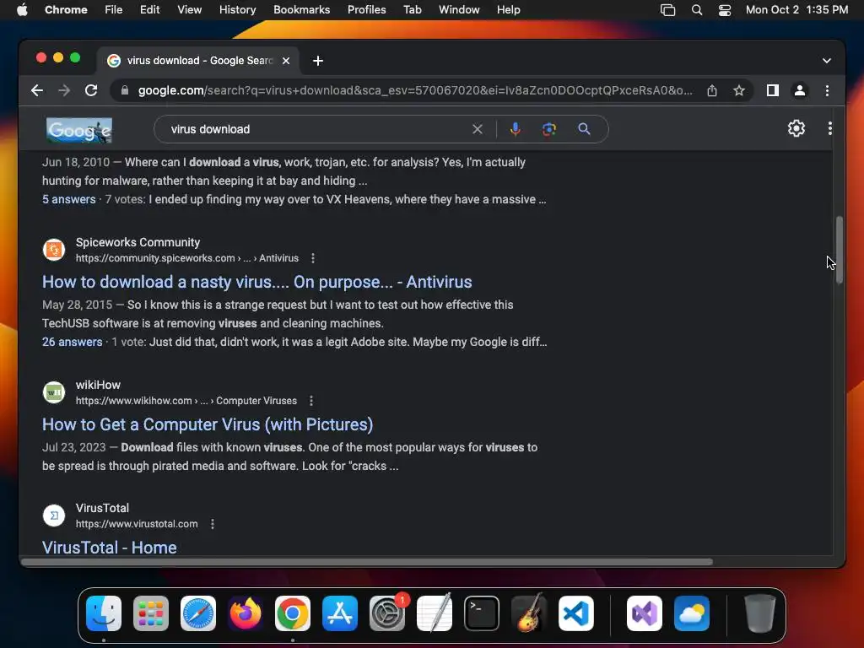The height and width of the screenshot is (648, 864).
Task: Open 'How to download a nasty virus' result
Action: (256, 282)
